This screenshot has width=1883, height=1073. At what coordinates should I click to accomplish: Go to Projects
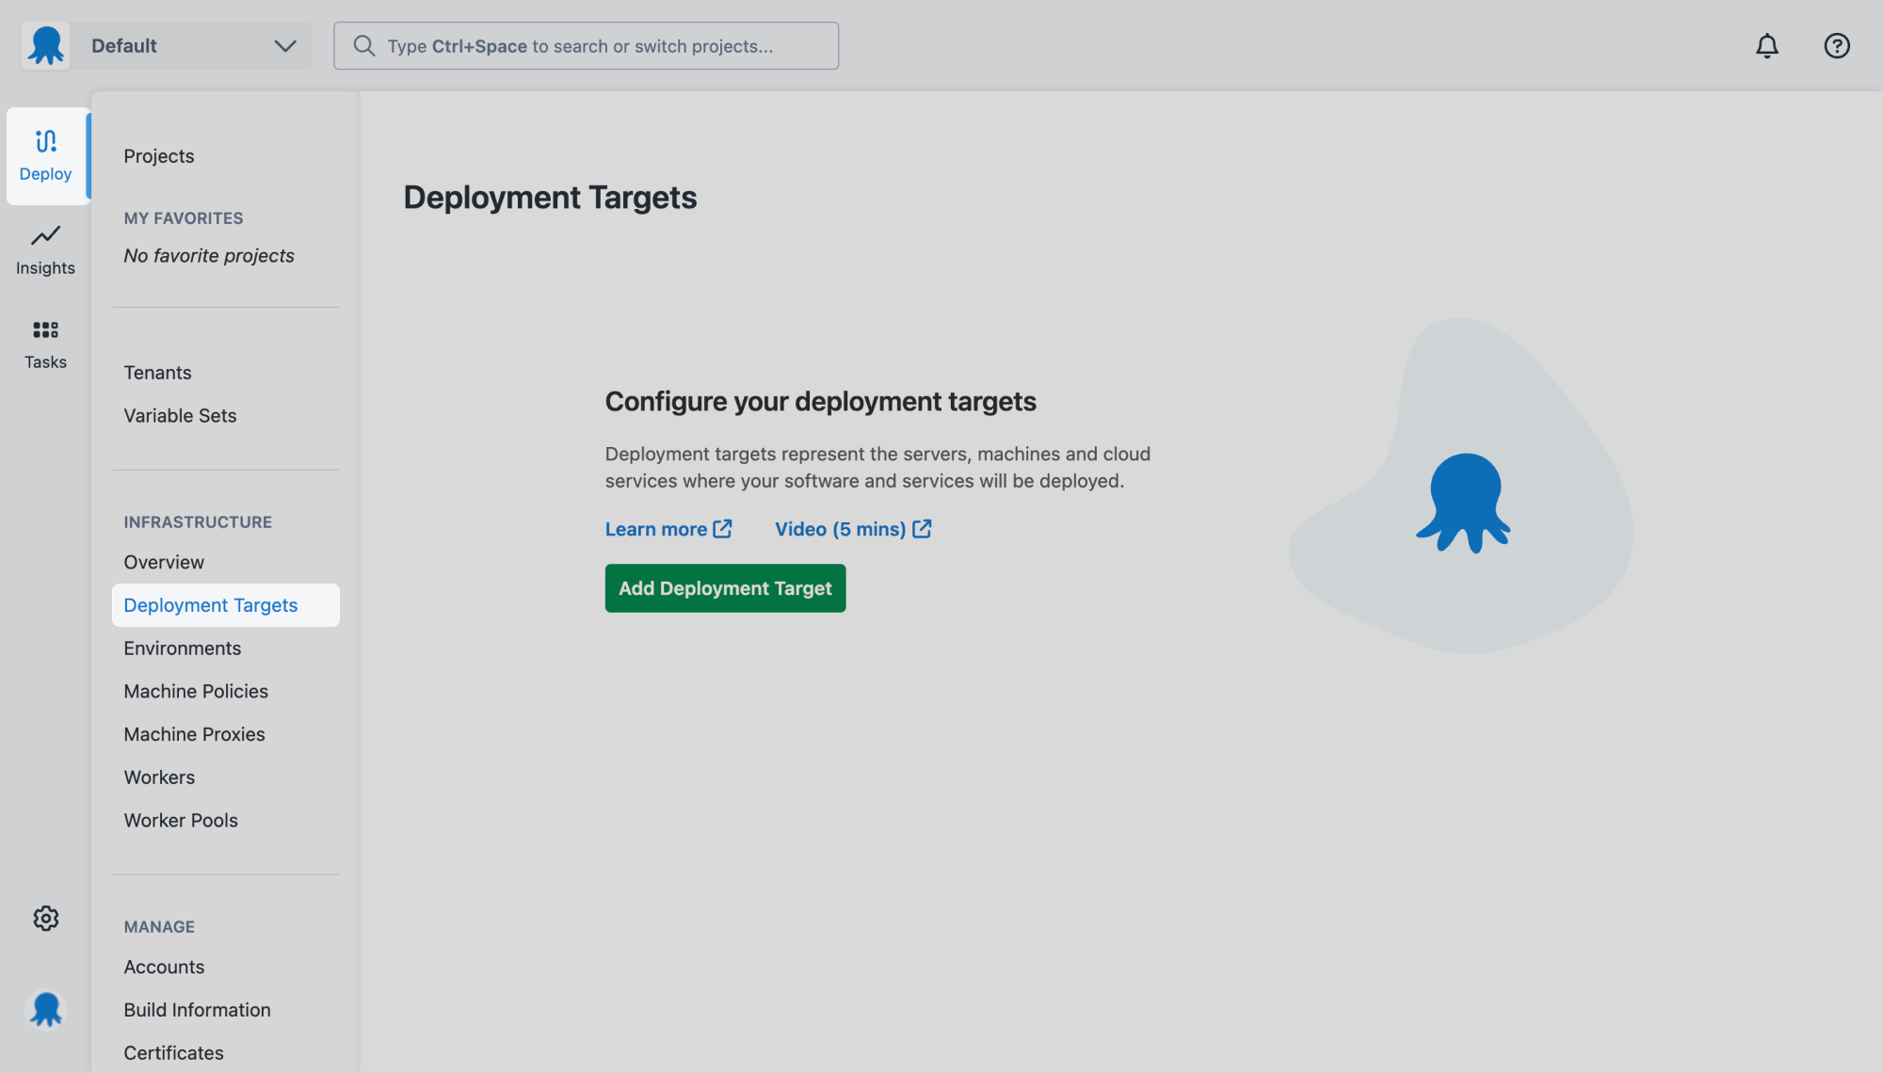(159, 156)
